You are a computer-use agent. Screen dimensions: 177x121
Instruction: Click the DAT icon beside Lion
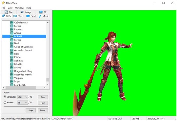click(12, 54)
